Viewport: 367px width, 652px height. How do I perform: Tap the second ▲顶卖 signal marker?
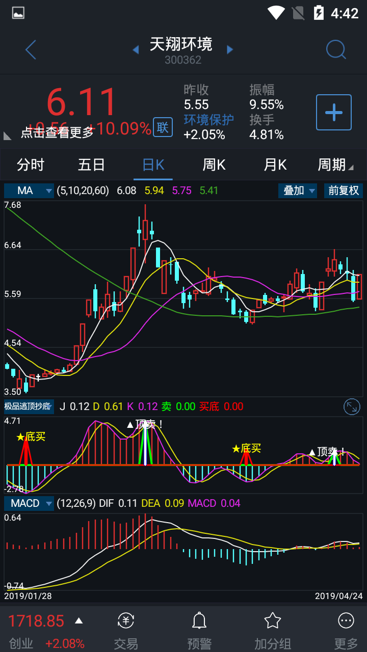tap(328, 452)
